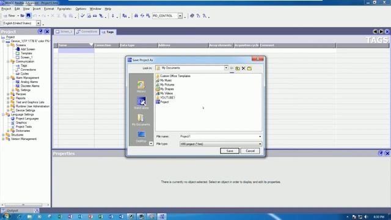
Task: Expand the Version Management tree node
Action: (3, 139)
